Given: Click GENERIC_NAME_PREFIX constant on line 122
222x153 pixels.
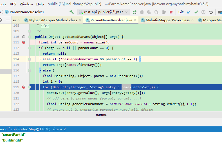Looking at the screenshot, I should tap(128, 104).
